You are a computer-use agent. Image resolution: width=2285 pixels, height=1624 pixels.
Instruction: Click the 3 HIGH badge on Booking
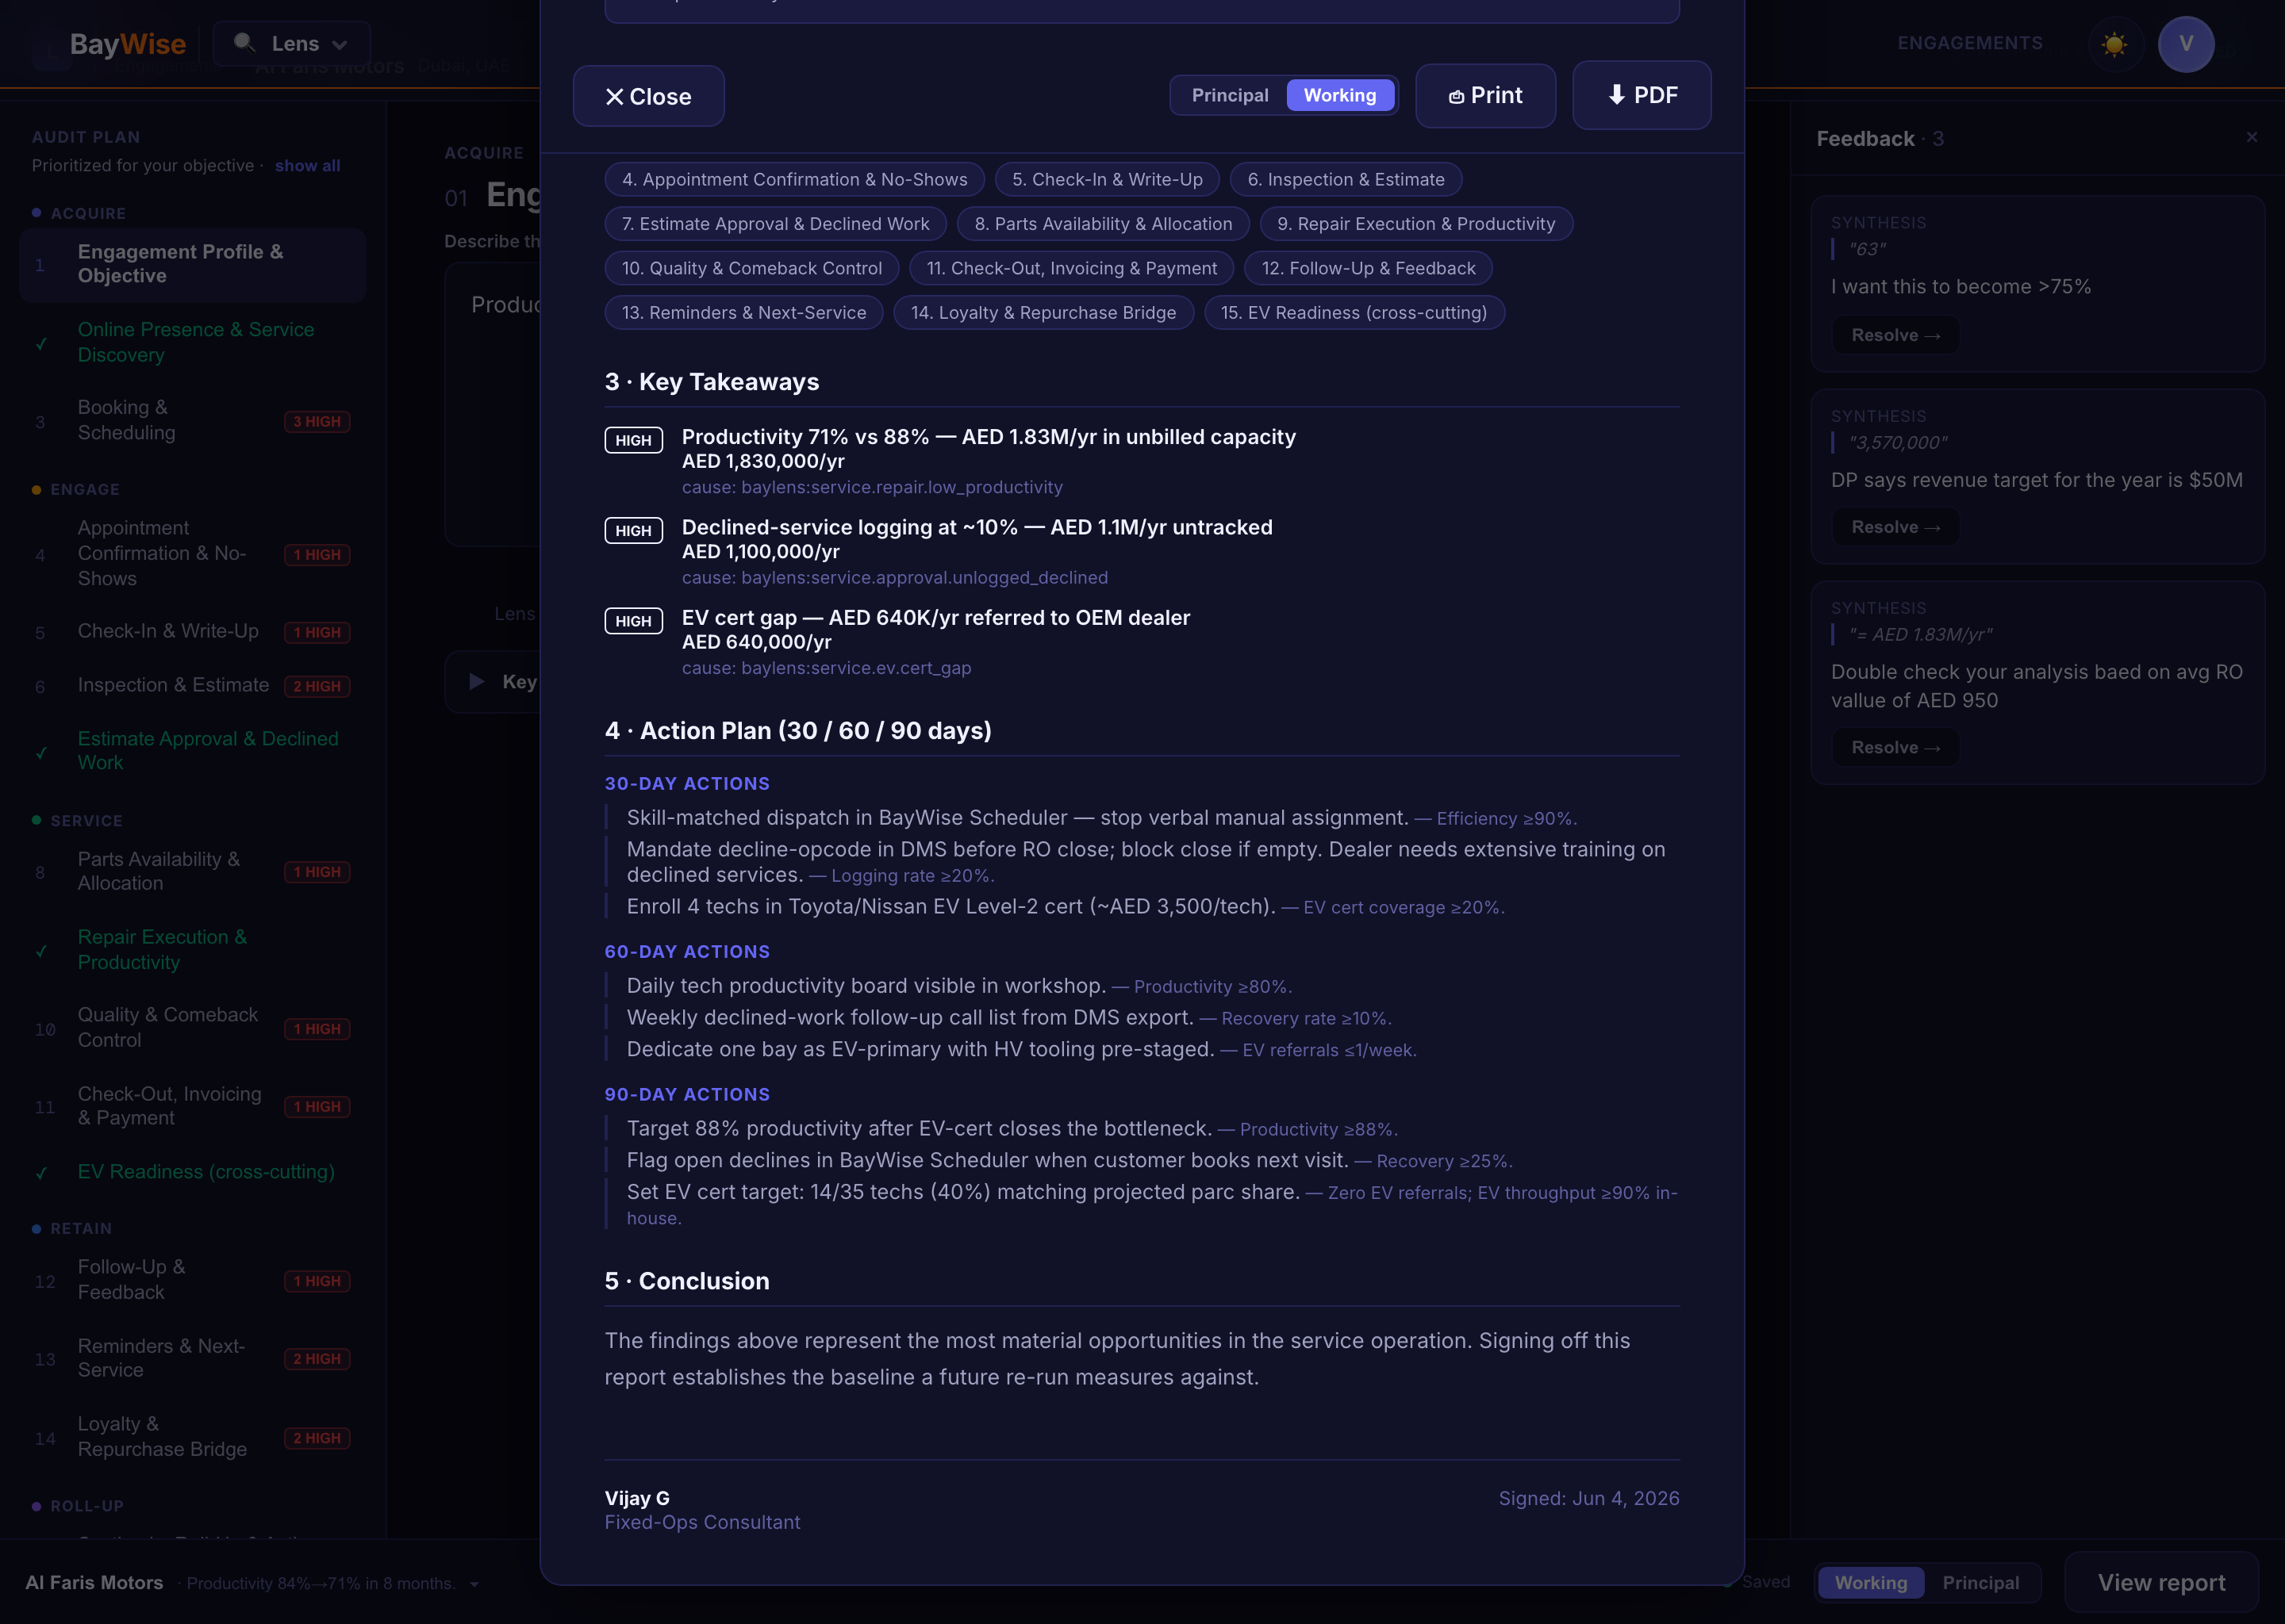[x=317, y=422]
